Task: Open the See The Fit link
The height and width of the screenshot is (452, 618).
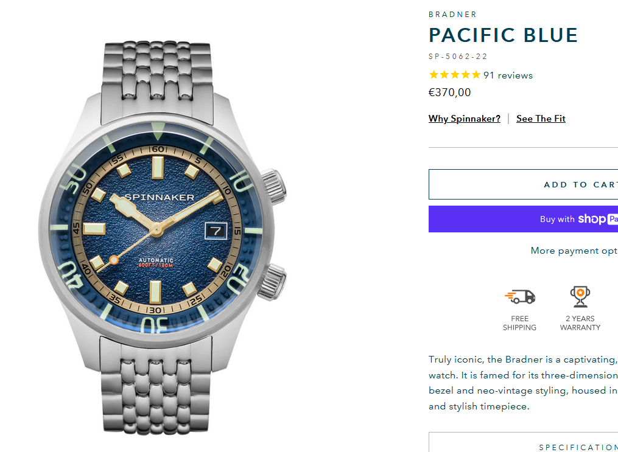Action: pos(541,119)
